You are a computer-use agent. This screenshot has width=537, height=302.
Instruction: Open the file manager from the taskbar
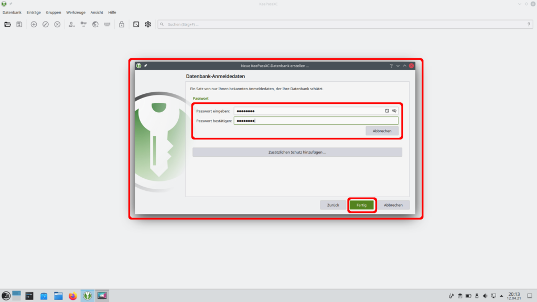(58, 296)
